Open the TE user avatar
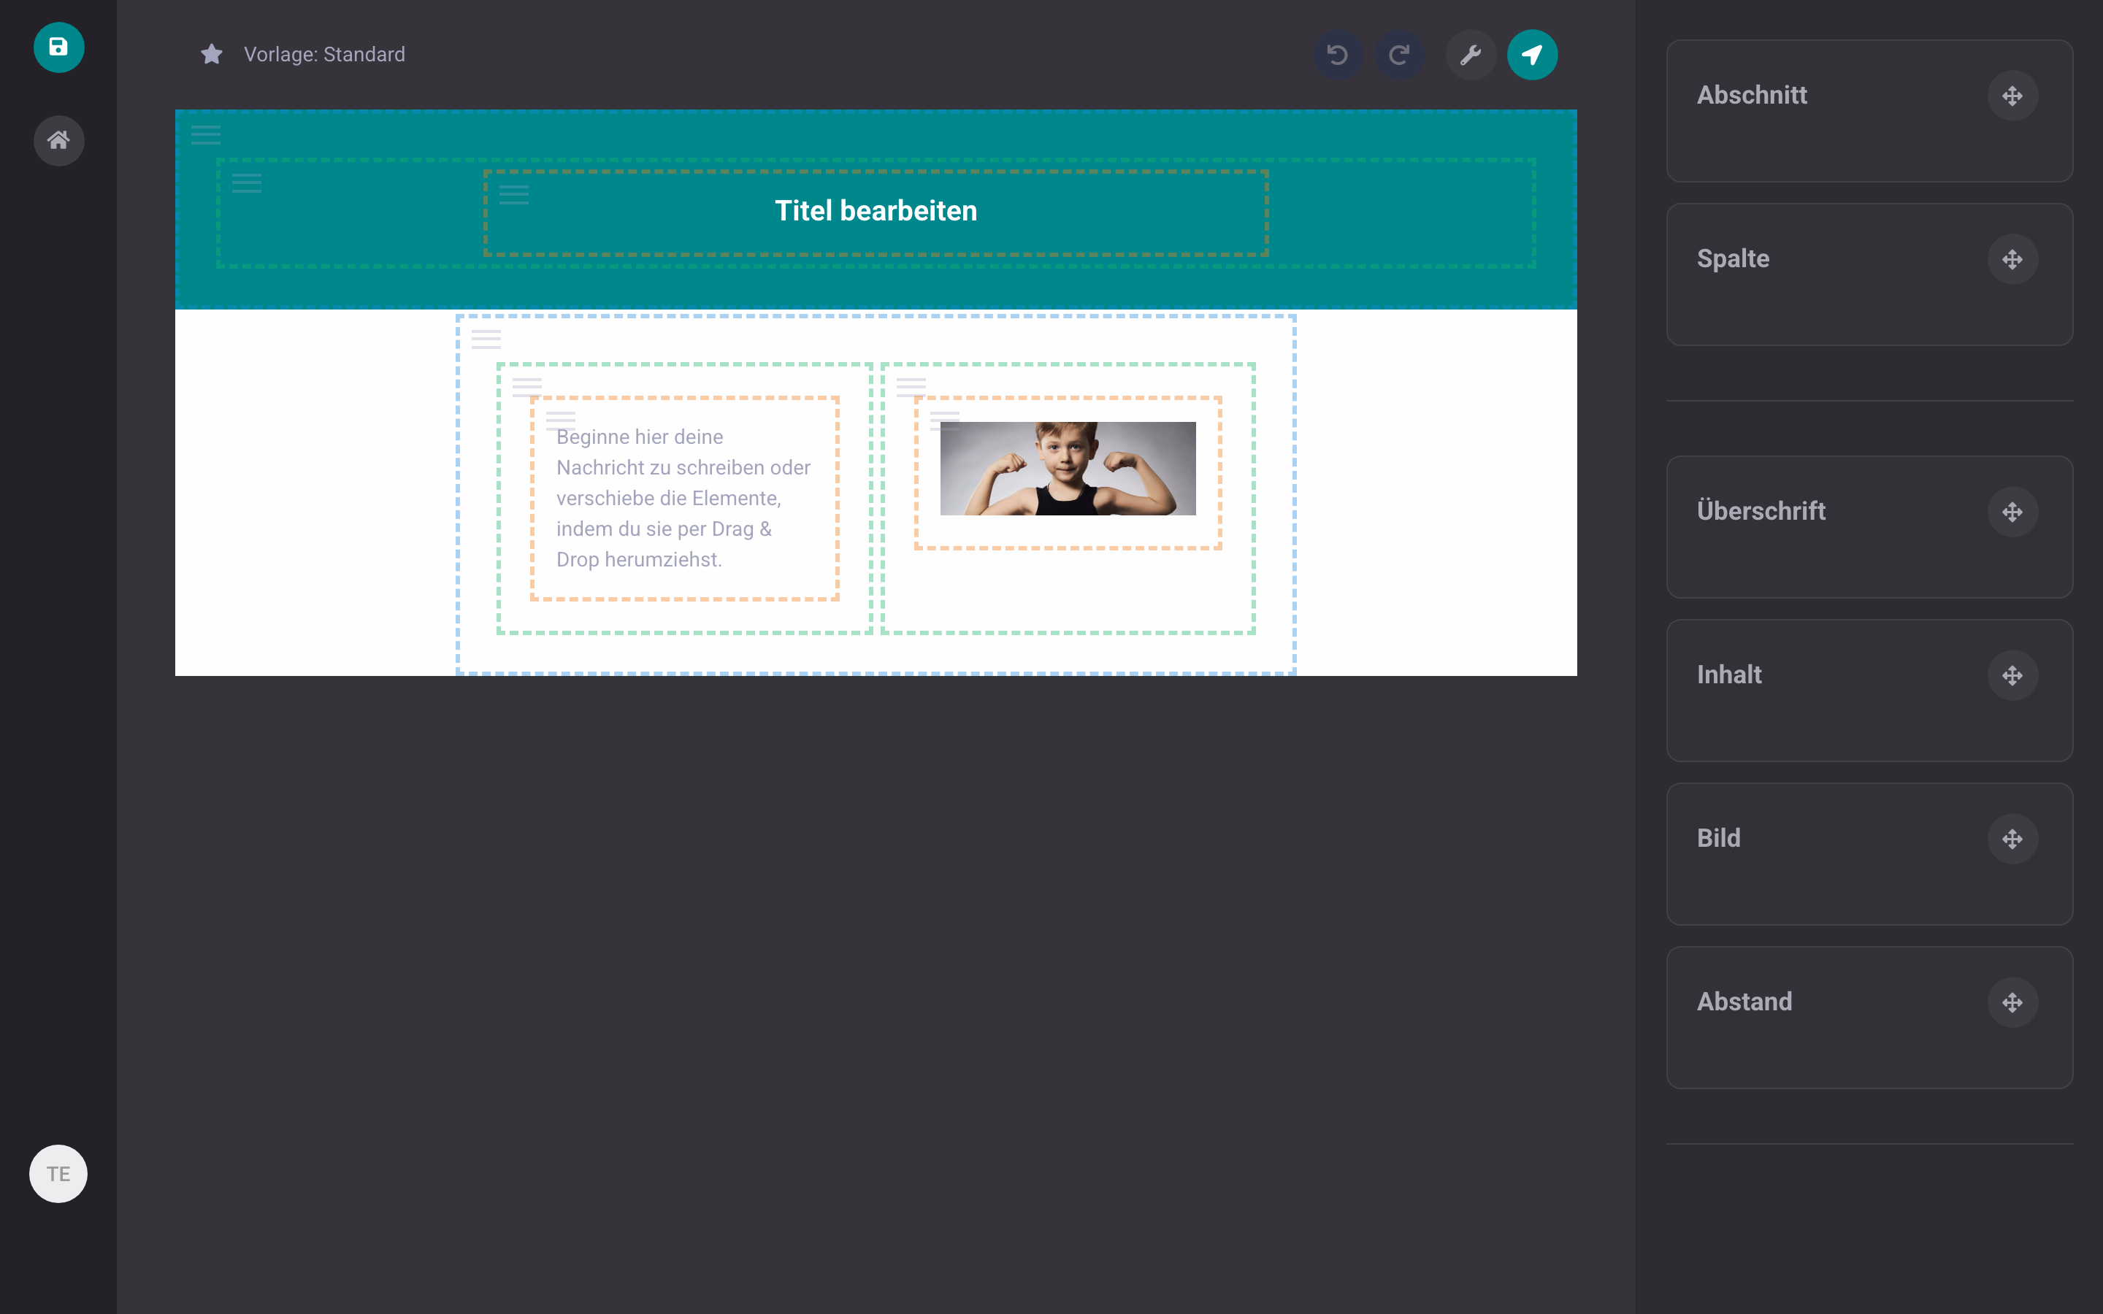 58,1173
